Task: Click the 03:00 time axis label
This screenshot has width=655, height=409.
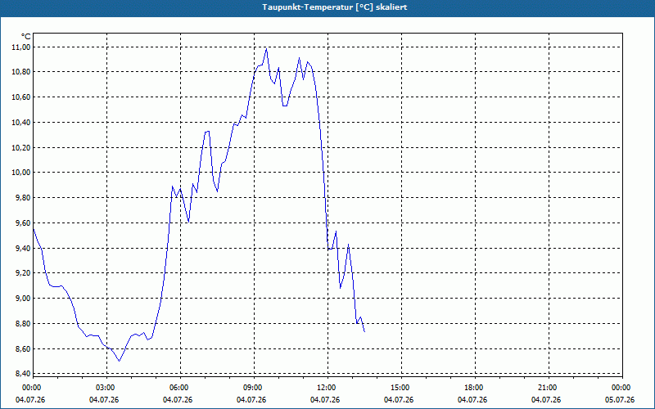Action: pyautogui.click(x=107, y=388)
